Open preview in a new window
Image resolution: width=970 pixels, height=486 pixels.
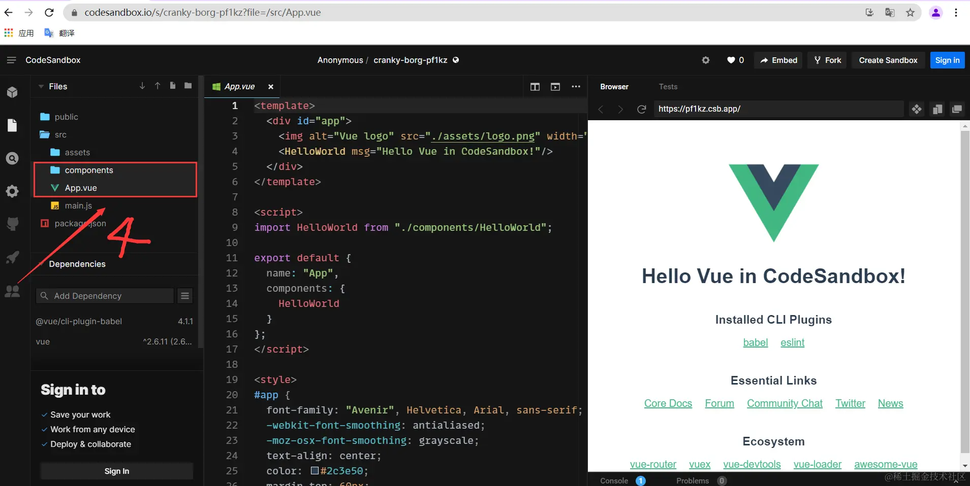(x=957, y=109)
